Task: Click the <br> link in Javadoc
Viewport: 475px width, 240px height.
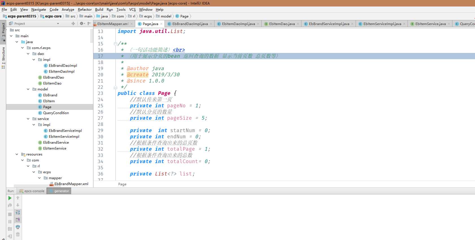Action: [x=179, y=50]
